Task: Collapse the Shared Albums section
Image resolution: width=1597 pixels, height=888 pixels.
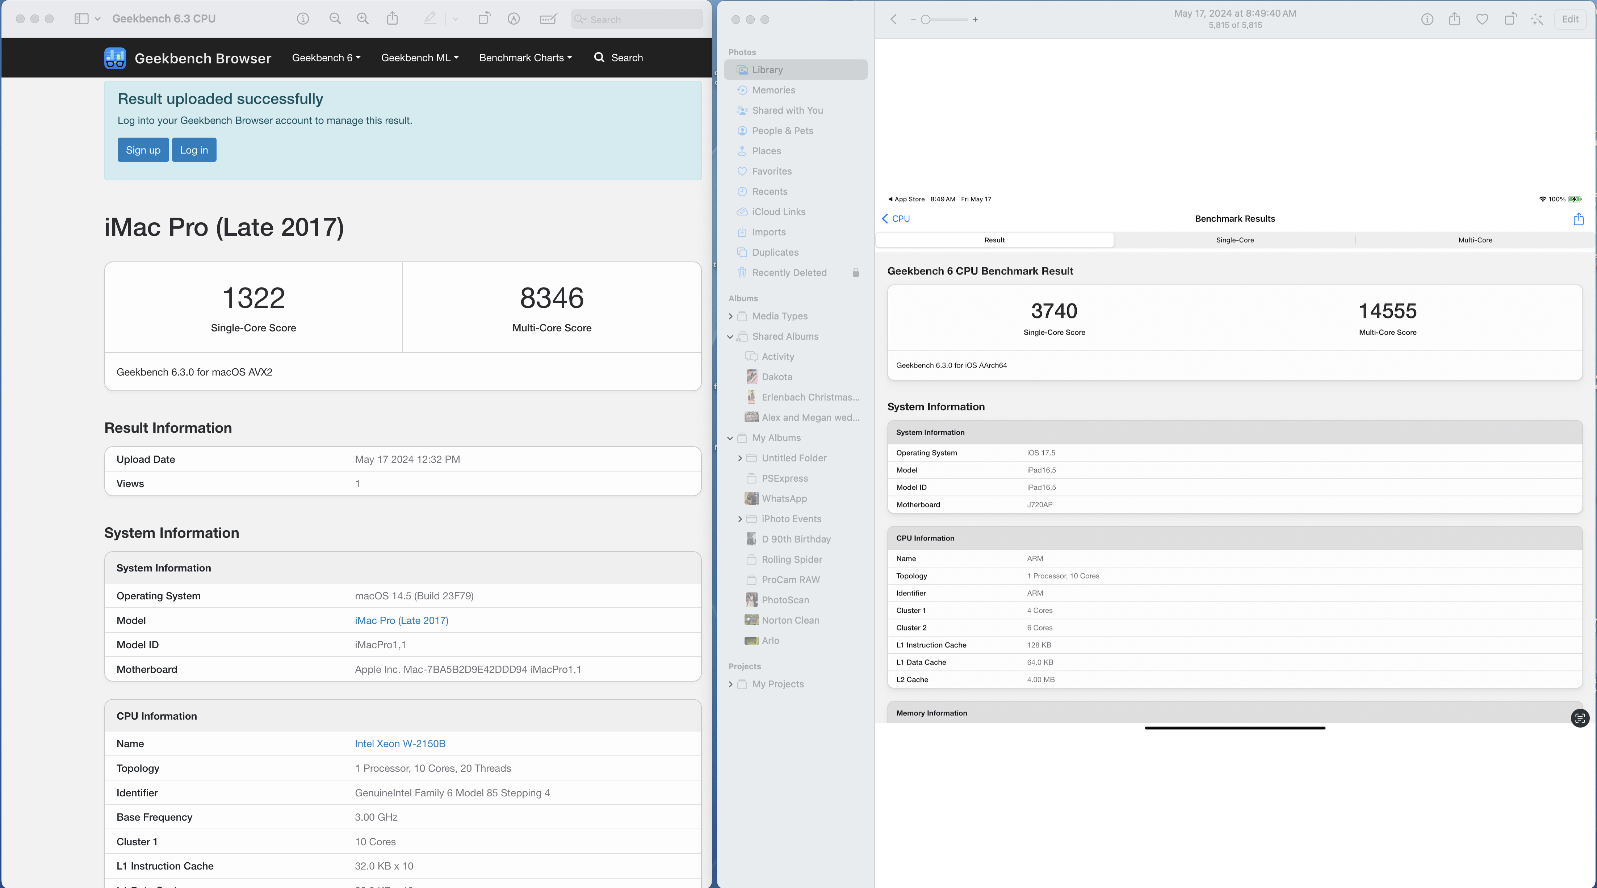Action: tap(730, 337)
